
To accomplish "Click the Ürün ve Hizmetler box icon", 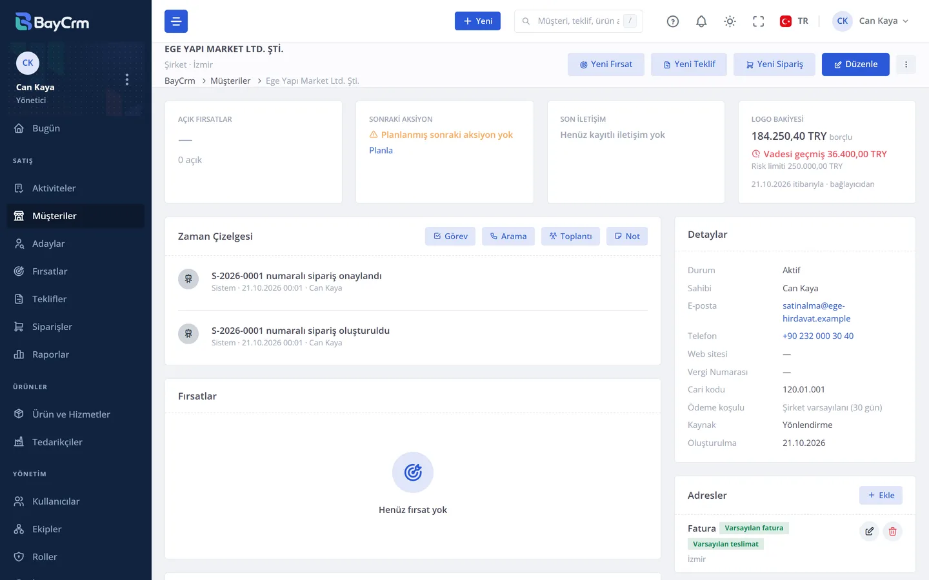I will [x=19, y=414].
